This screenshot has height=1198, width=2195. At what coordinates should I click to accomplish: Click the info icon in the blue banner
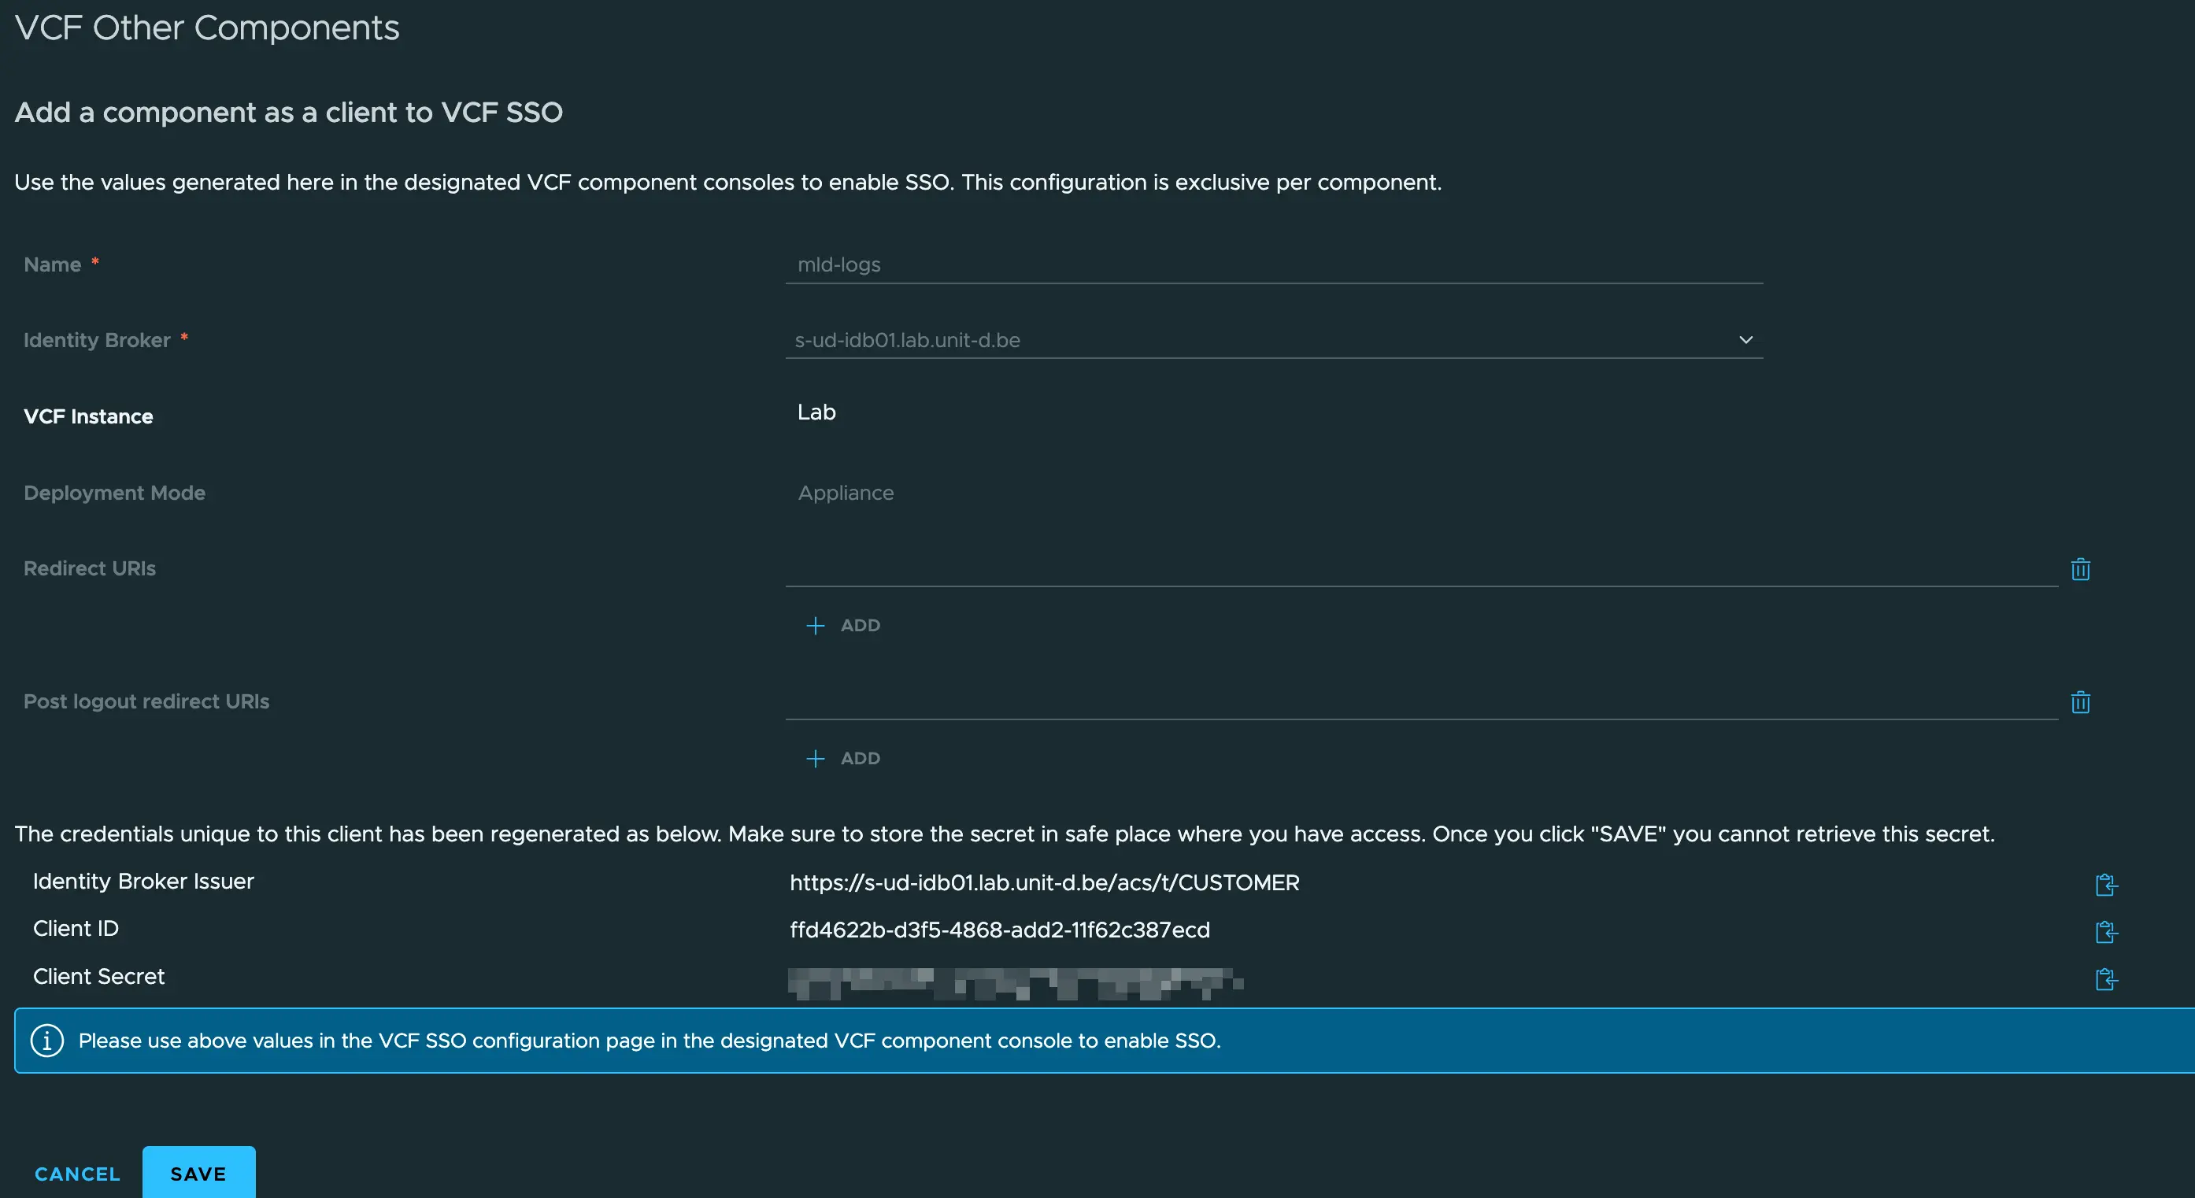[47, 1040]
